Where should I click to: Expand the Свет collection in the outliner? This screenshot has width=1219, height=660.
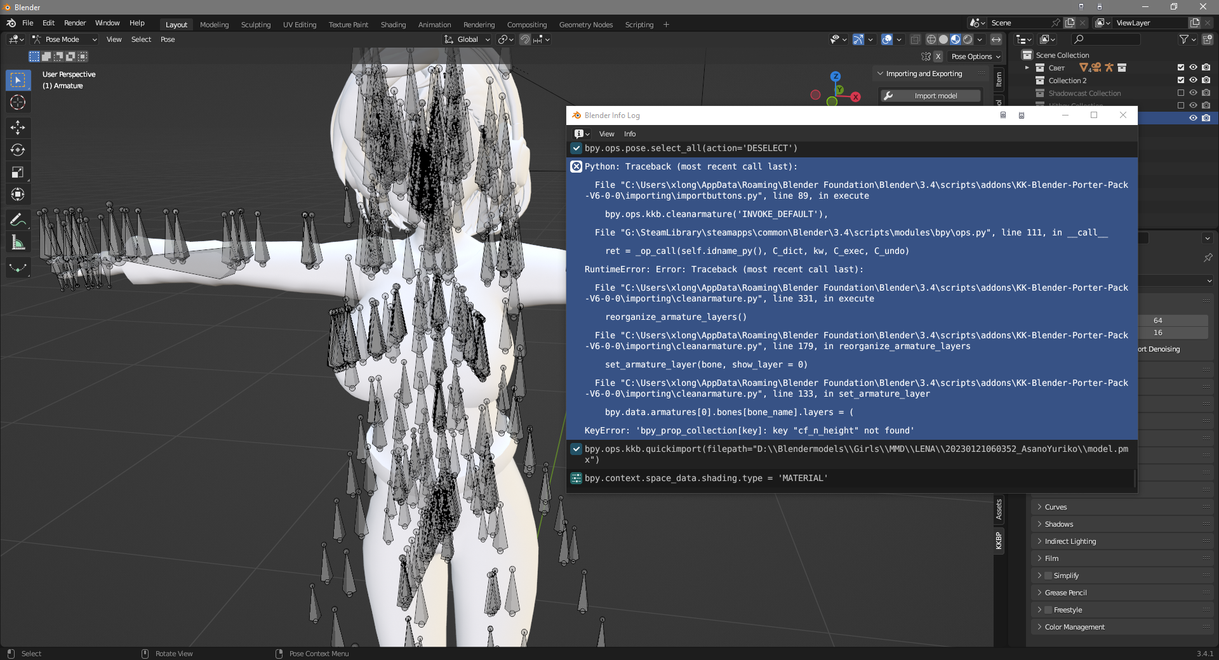(x=1027, y=68)
